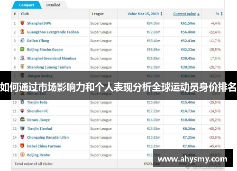Click the 17,8 % green change value
This screenshot has width=237, height=171.
coord(215,59)
